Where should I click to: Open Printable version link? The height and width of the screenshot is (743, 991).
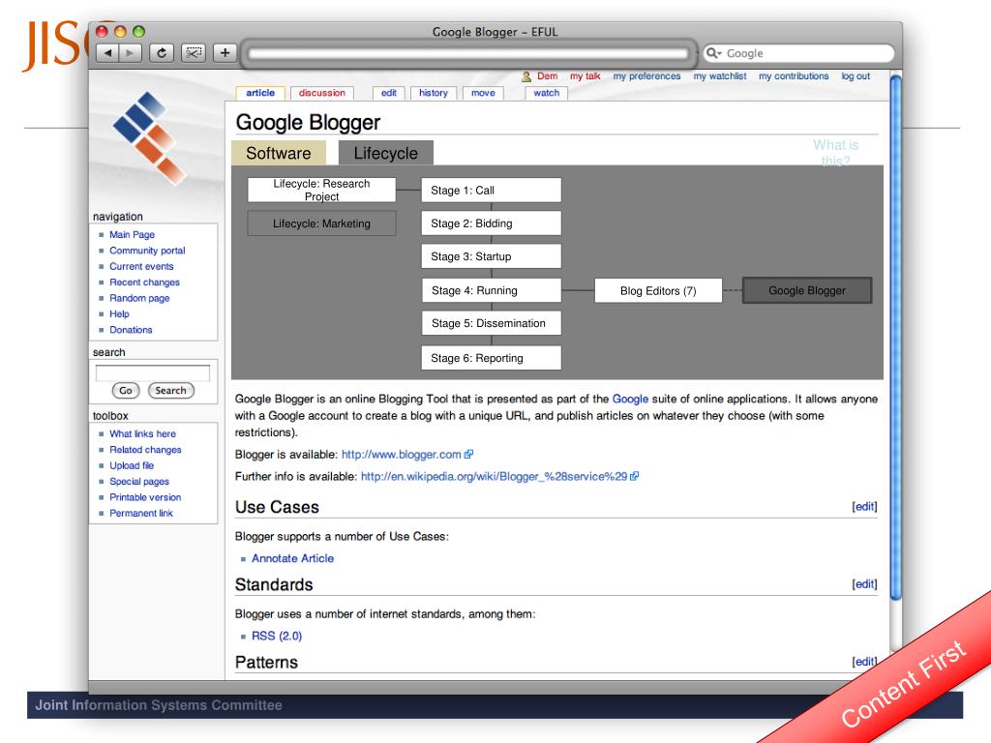pyautogui.click(x=145, y=496)
